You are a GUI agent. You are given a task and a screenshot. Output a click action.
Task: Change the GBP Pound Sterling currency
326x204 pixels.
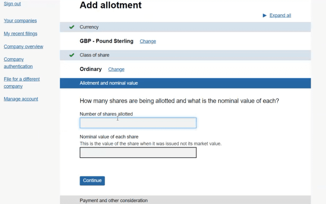(x=148, y=41)
